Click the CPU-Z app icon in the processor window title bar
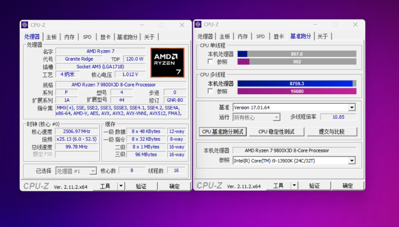399x227 pixels. click(x=25, y=25)
